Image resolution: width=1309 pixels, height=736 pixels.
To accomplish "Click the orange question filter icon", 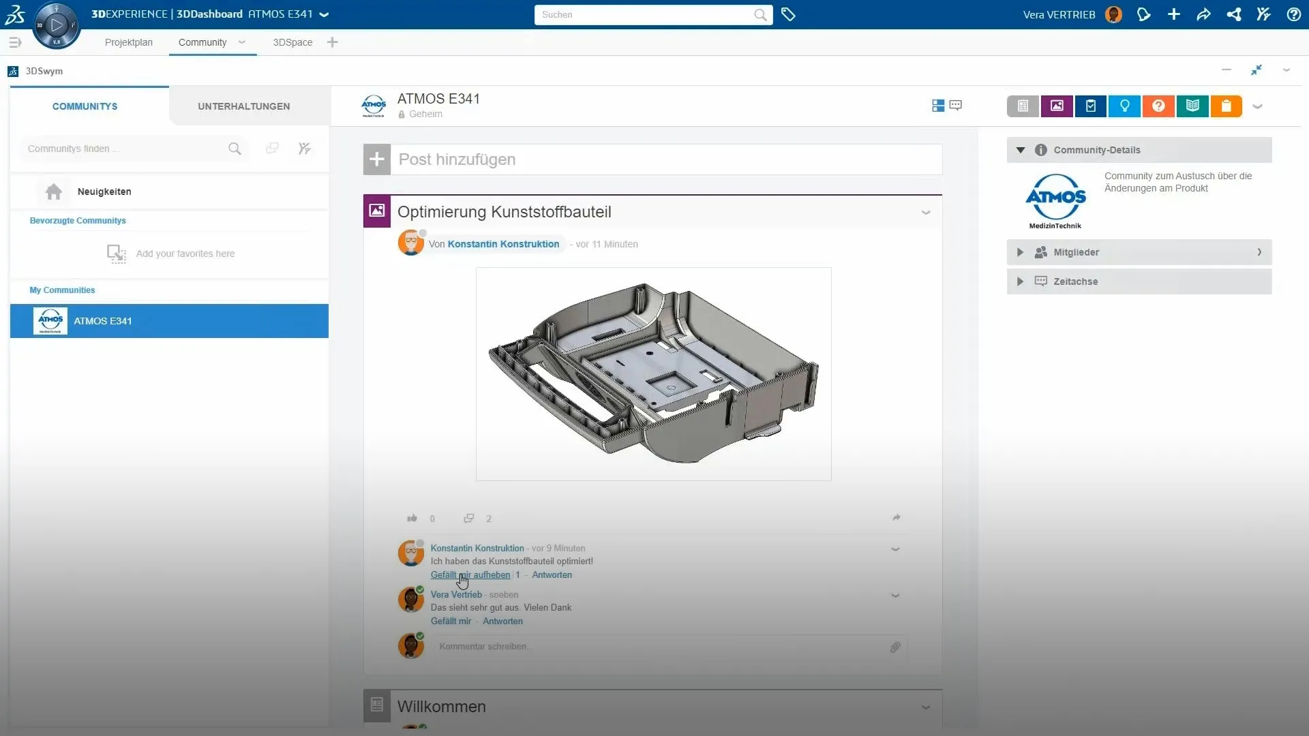I will (x=1158, y=106).
